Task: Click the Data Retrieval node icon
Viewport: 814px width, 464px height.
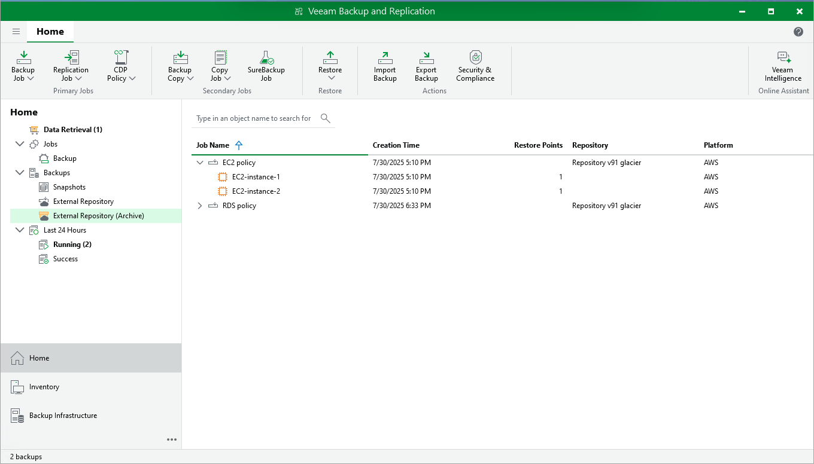Action: point(34,130)
